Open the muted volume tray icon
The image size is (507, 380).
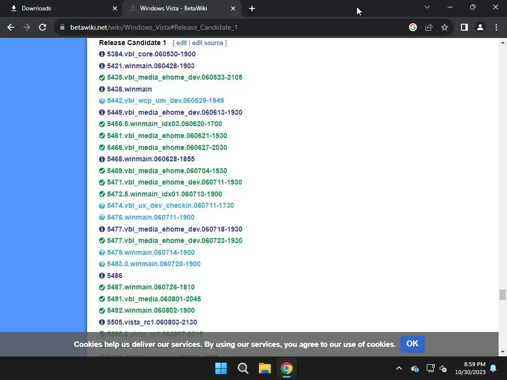[443, 368]
